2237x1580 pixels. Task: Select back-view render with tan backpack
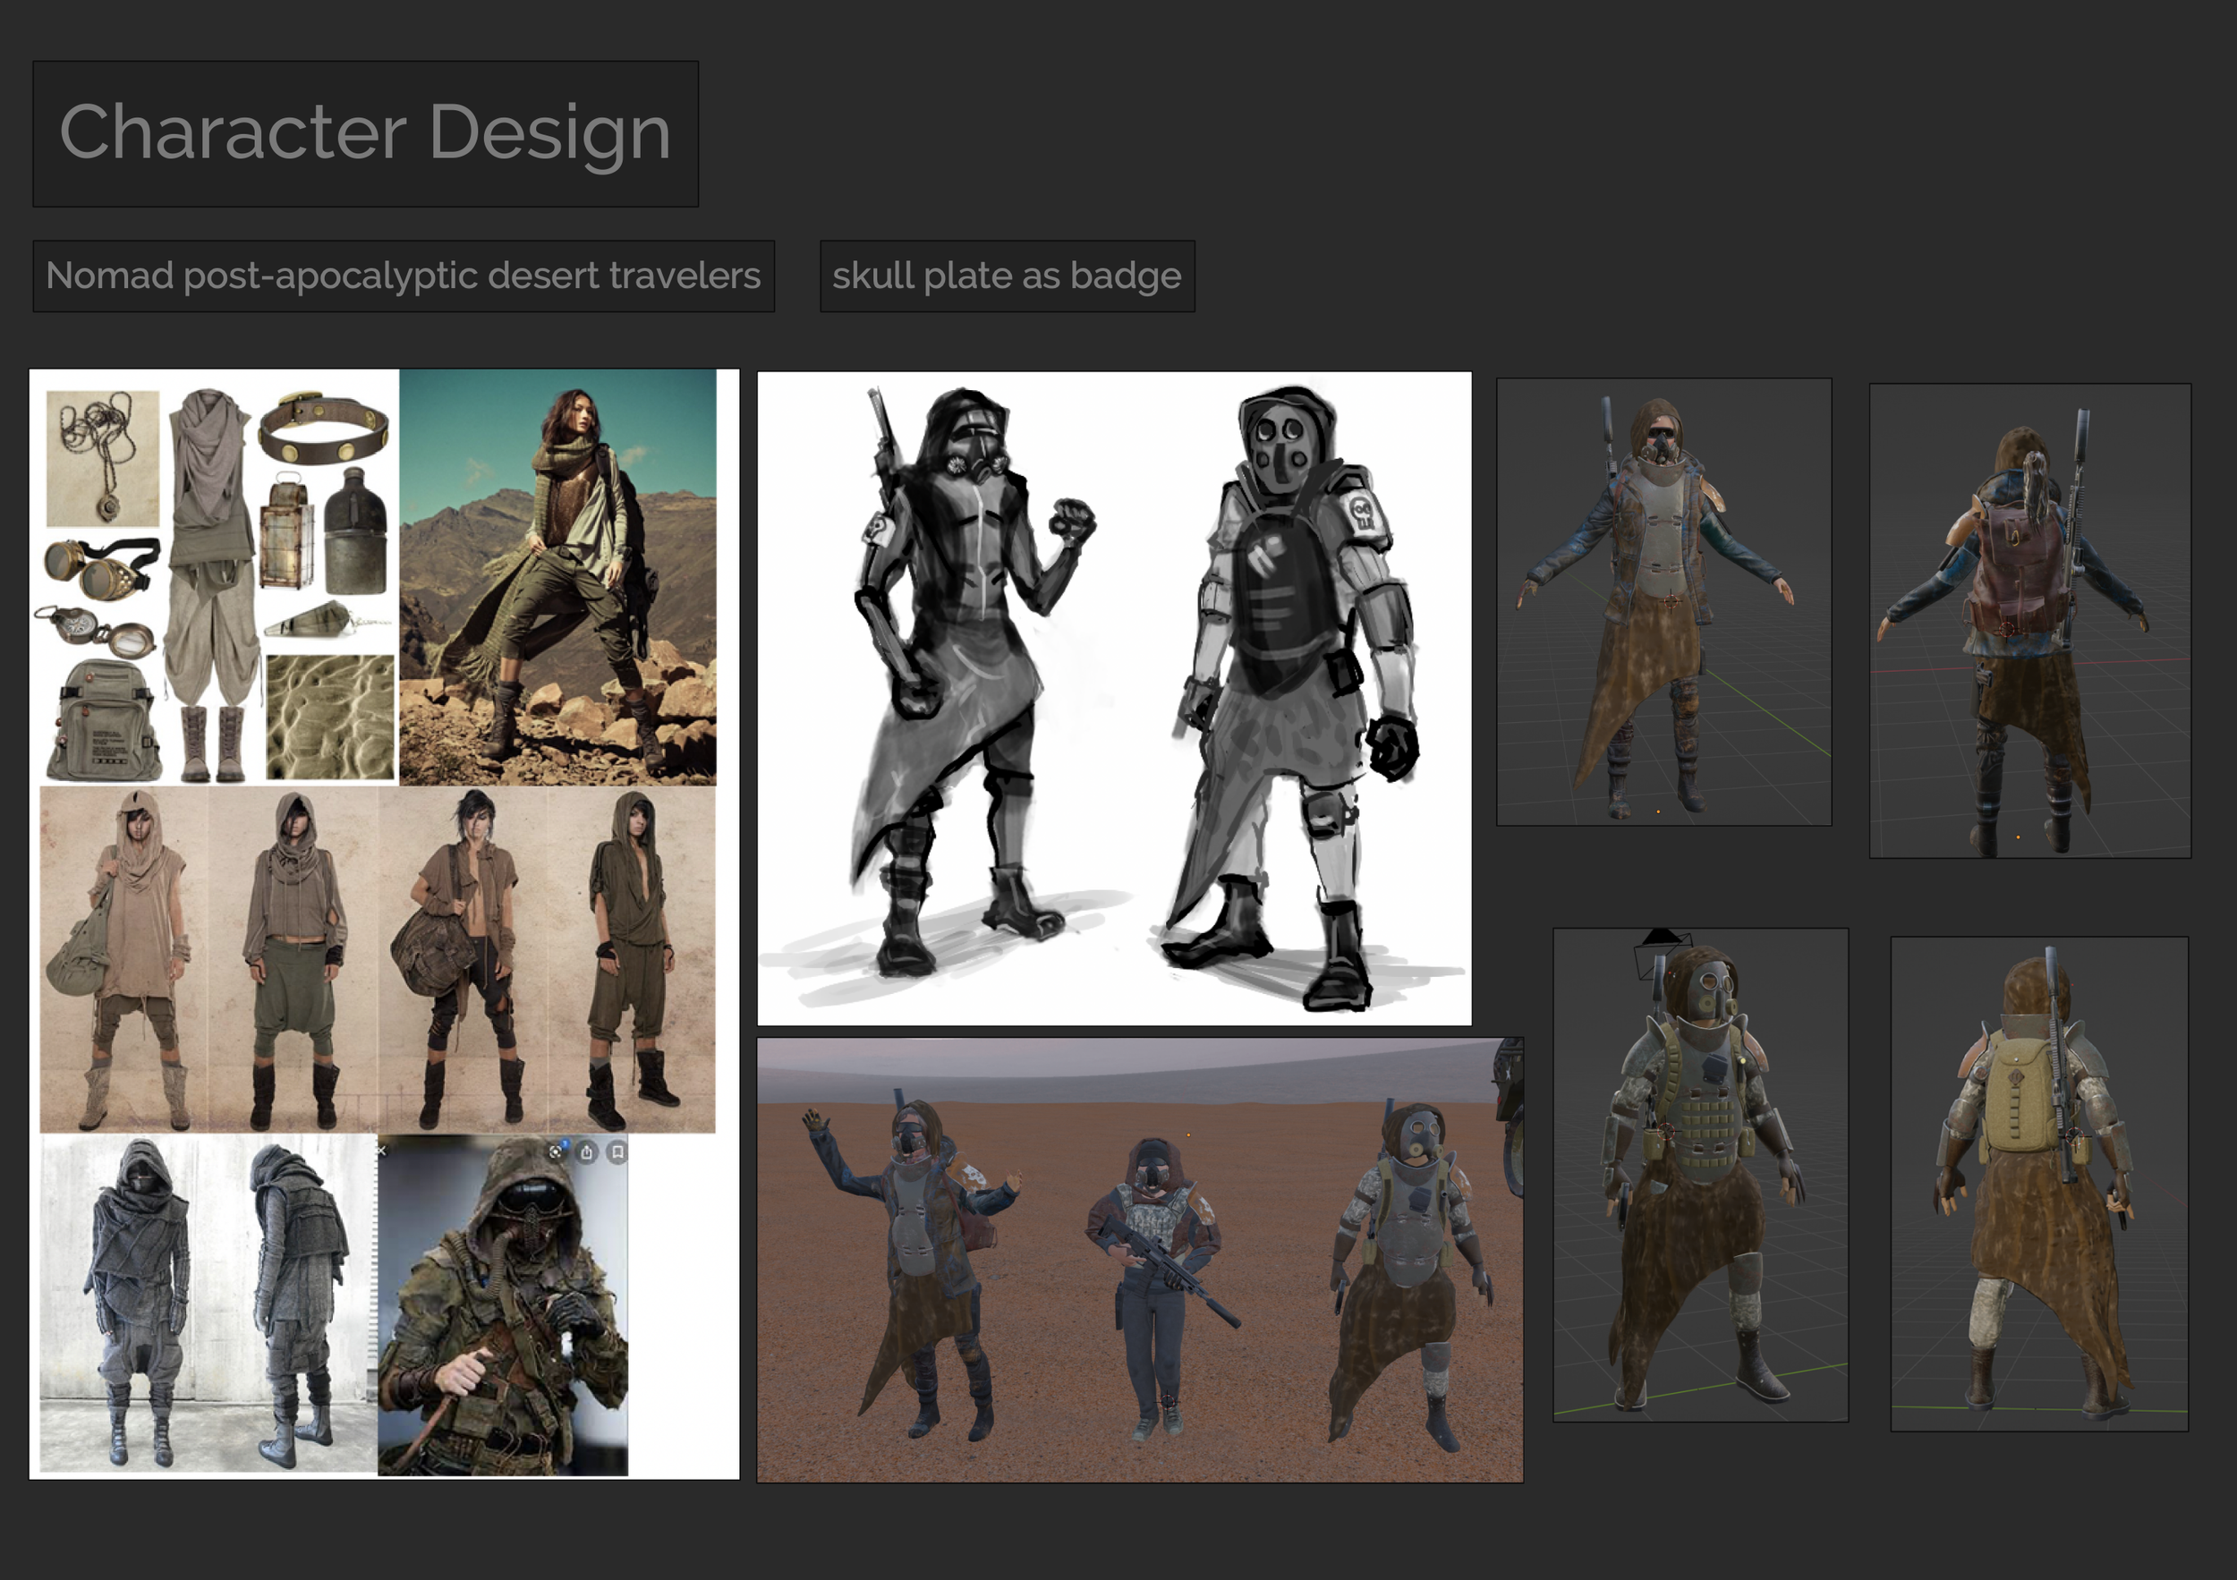(x=2038, y=1184)
